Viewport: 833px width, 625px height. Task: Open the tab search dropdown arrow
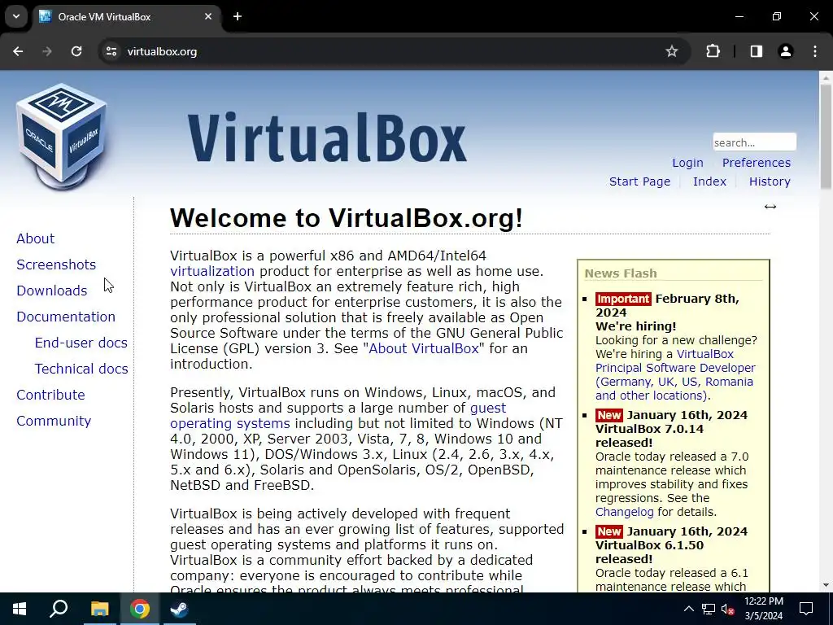[x=16, y=16]
